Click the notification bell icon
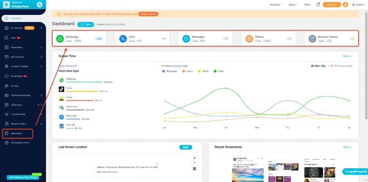Image resolution: width=368 pixels, height=182 pixels. point(318,4)
